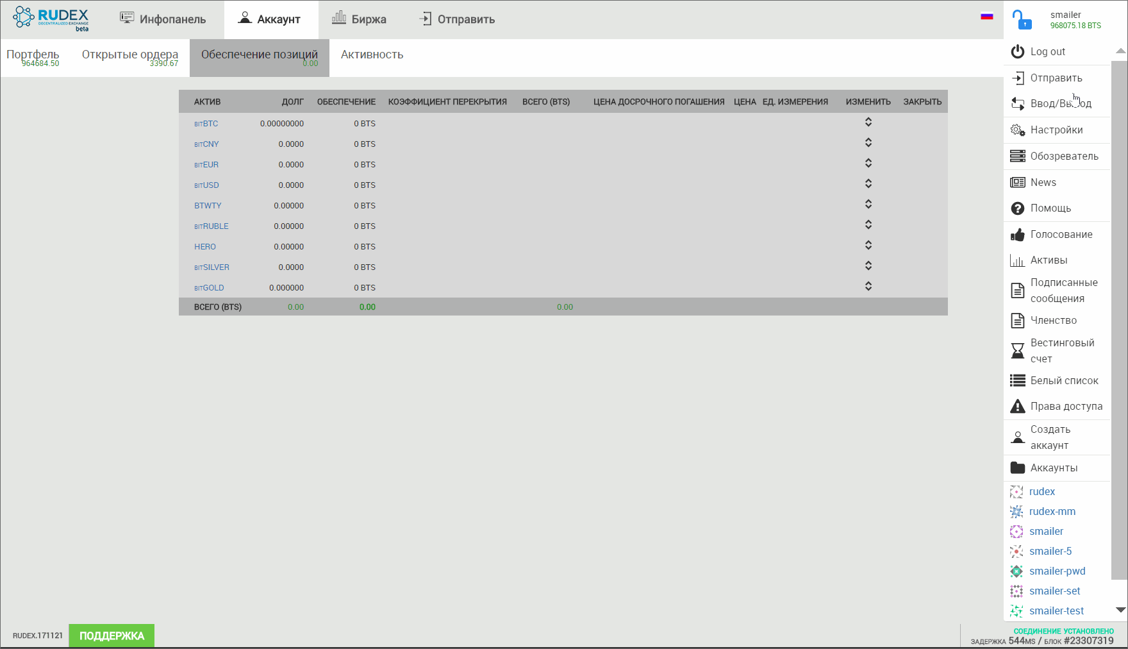The height and width of the screenshot is (649, 1128).
Task: Click the smailer account name in header
Action: click(x=1065, y=15)
